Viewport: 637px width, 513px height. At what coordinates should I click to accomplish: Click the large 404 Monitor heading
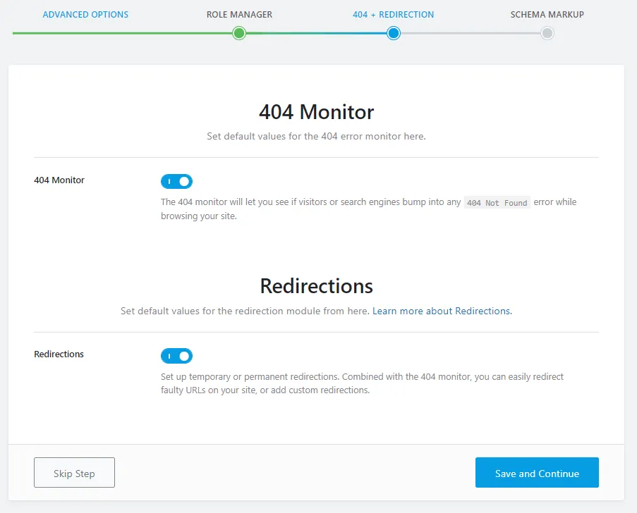click(316, 112)
